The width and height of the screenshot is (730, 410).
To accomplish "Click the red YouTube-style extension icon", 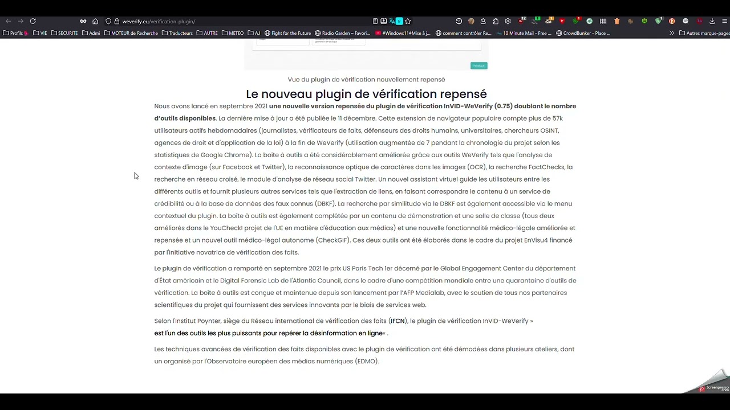I will click(x=562, y=21).
